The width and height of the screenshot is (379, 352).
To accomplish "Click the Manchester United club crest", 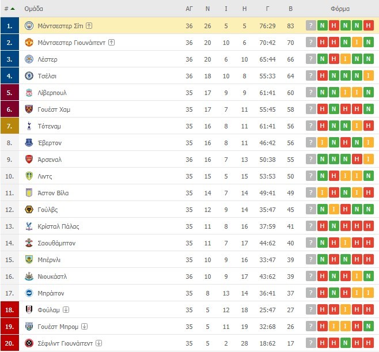I will coord(29,42).
